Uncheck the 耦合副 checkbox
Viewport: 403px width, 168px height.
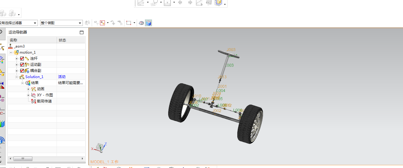[x=22, y=71]
